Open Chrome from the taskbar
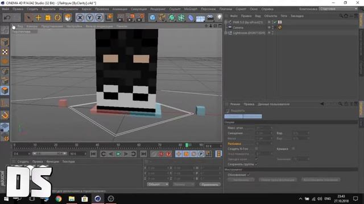 pyautogui.click(x=59, y=199)
